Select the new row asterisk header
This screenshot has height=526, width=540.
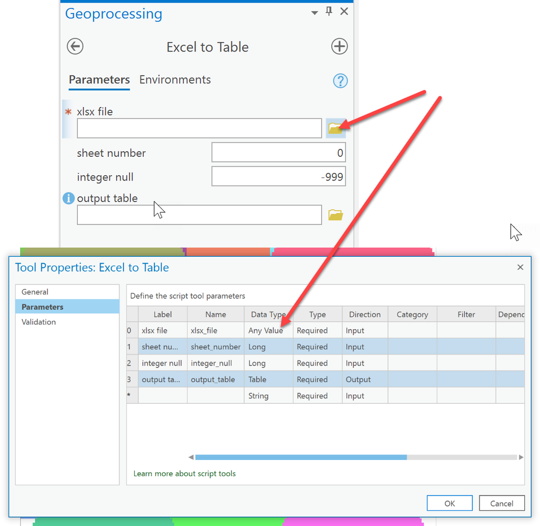(132, 396)
